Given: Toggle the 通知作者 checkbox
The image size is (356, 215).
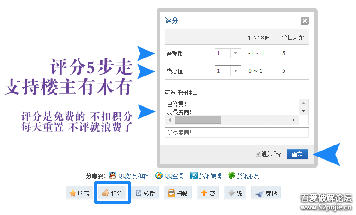Looking at the screenshot, I should [x=259, y=154].
